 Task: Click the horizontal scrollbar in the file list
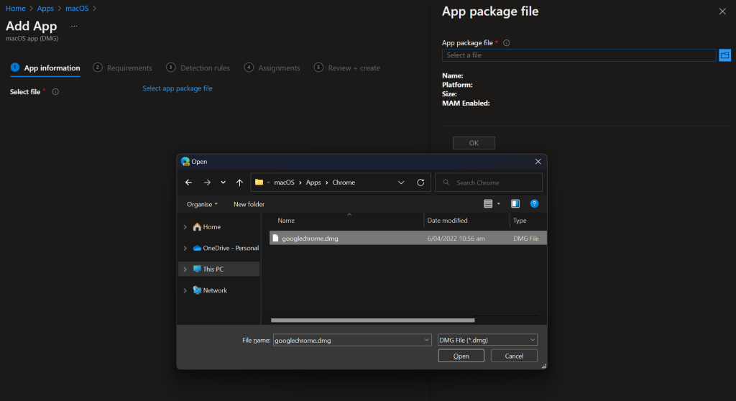(373, 321)
